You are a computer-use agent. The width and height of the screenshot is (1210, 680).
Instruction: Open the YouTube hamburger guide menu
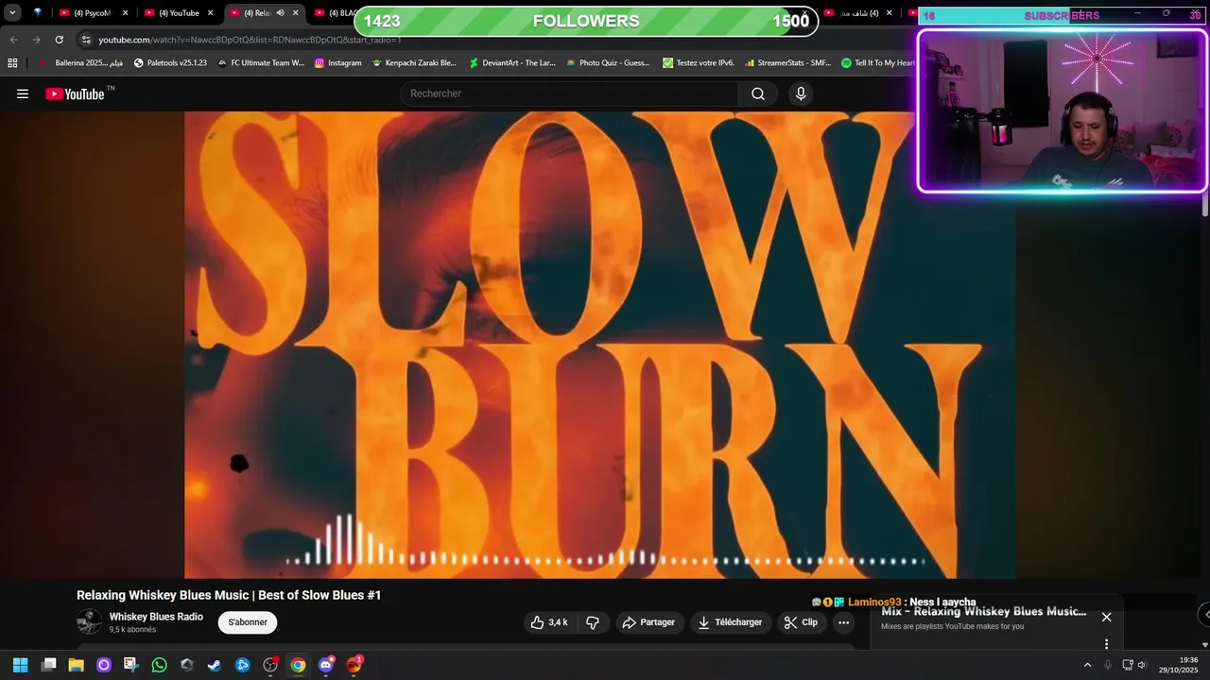click(x=23, y=93)
